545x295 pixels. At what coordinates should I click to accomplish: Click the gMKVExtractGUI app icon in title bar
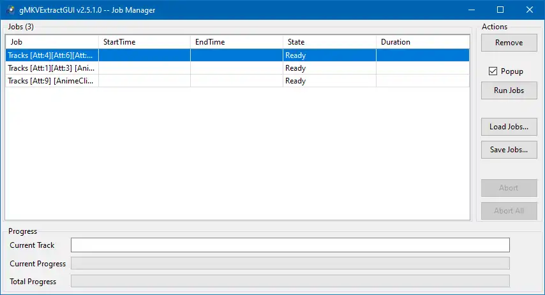(x=10, y=10)
